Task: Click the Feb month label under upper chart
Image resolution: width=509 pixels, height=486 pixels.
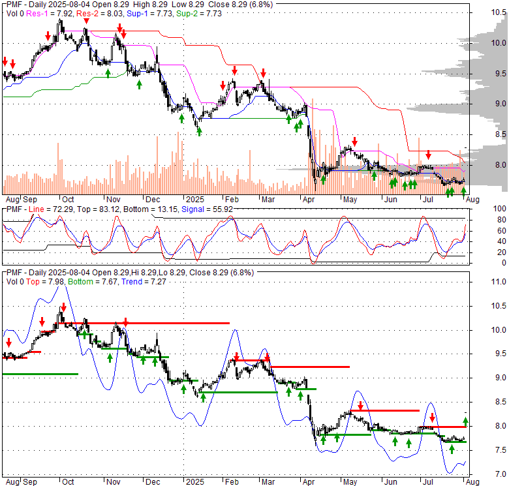Action: pyautogui.click(x=232, y=200)
